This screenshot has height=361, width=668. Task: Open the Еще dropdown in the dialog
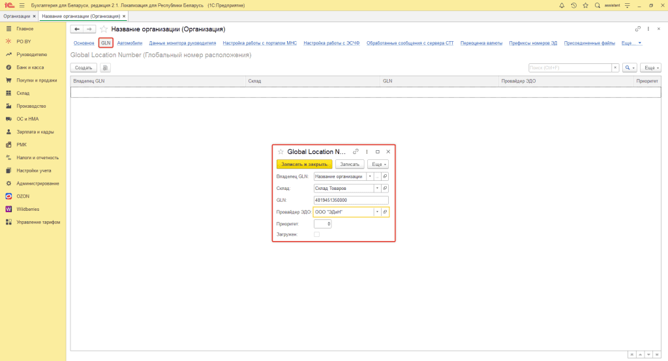(378, 165)
